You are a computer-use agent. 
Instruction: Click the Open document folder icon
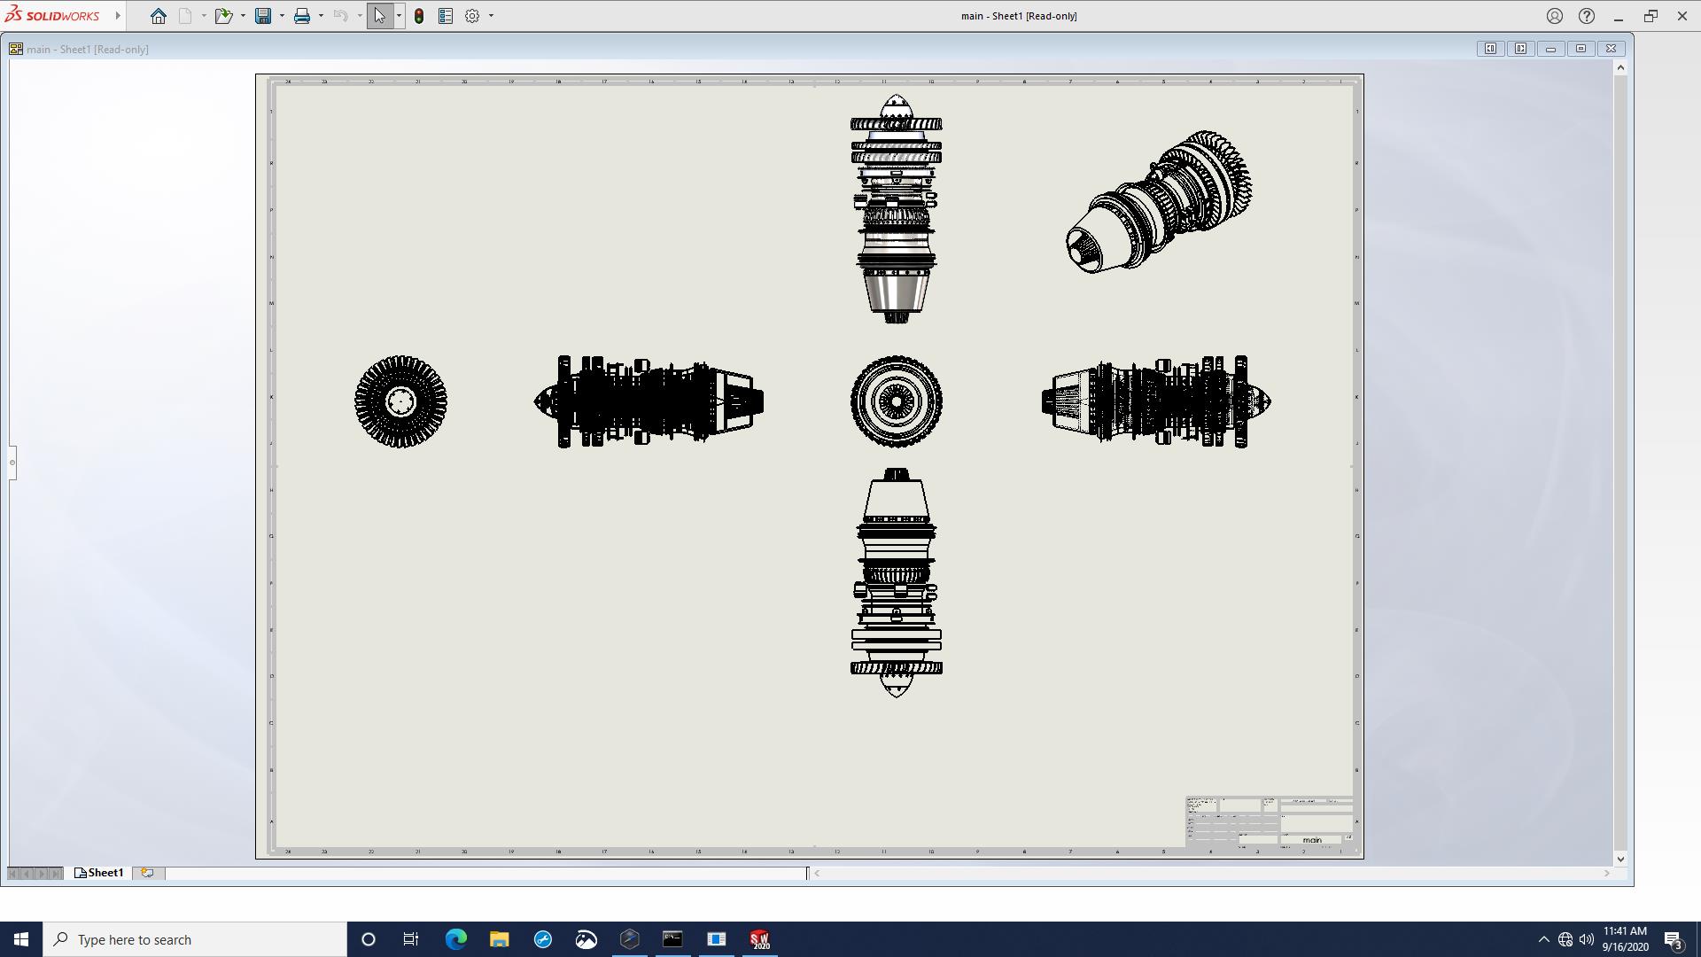(223, 16)
